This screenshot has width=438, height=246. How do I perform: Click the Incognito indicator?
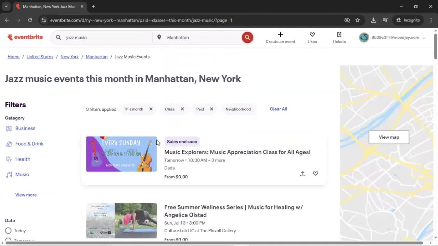408,20
